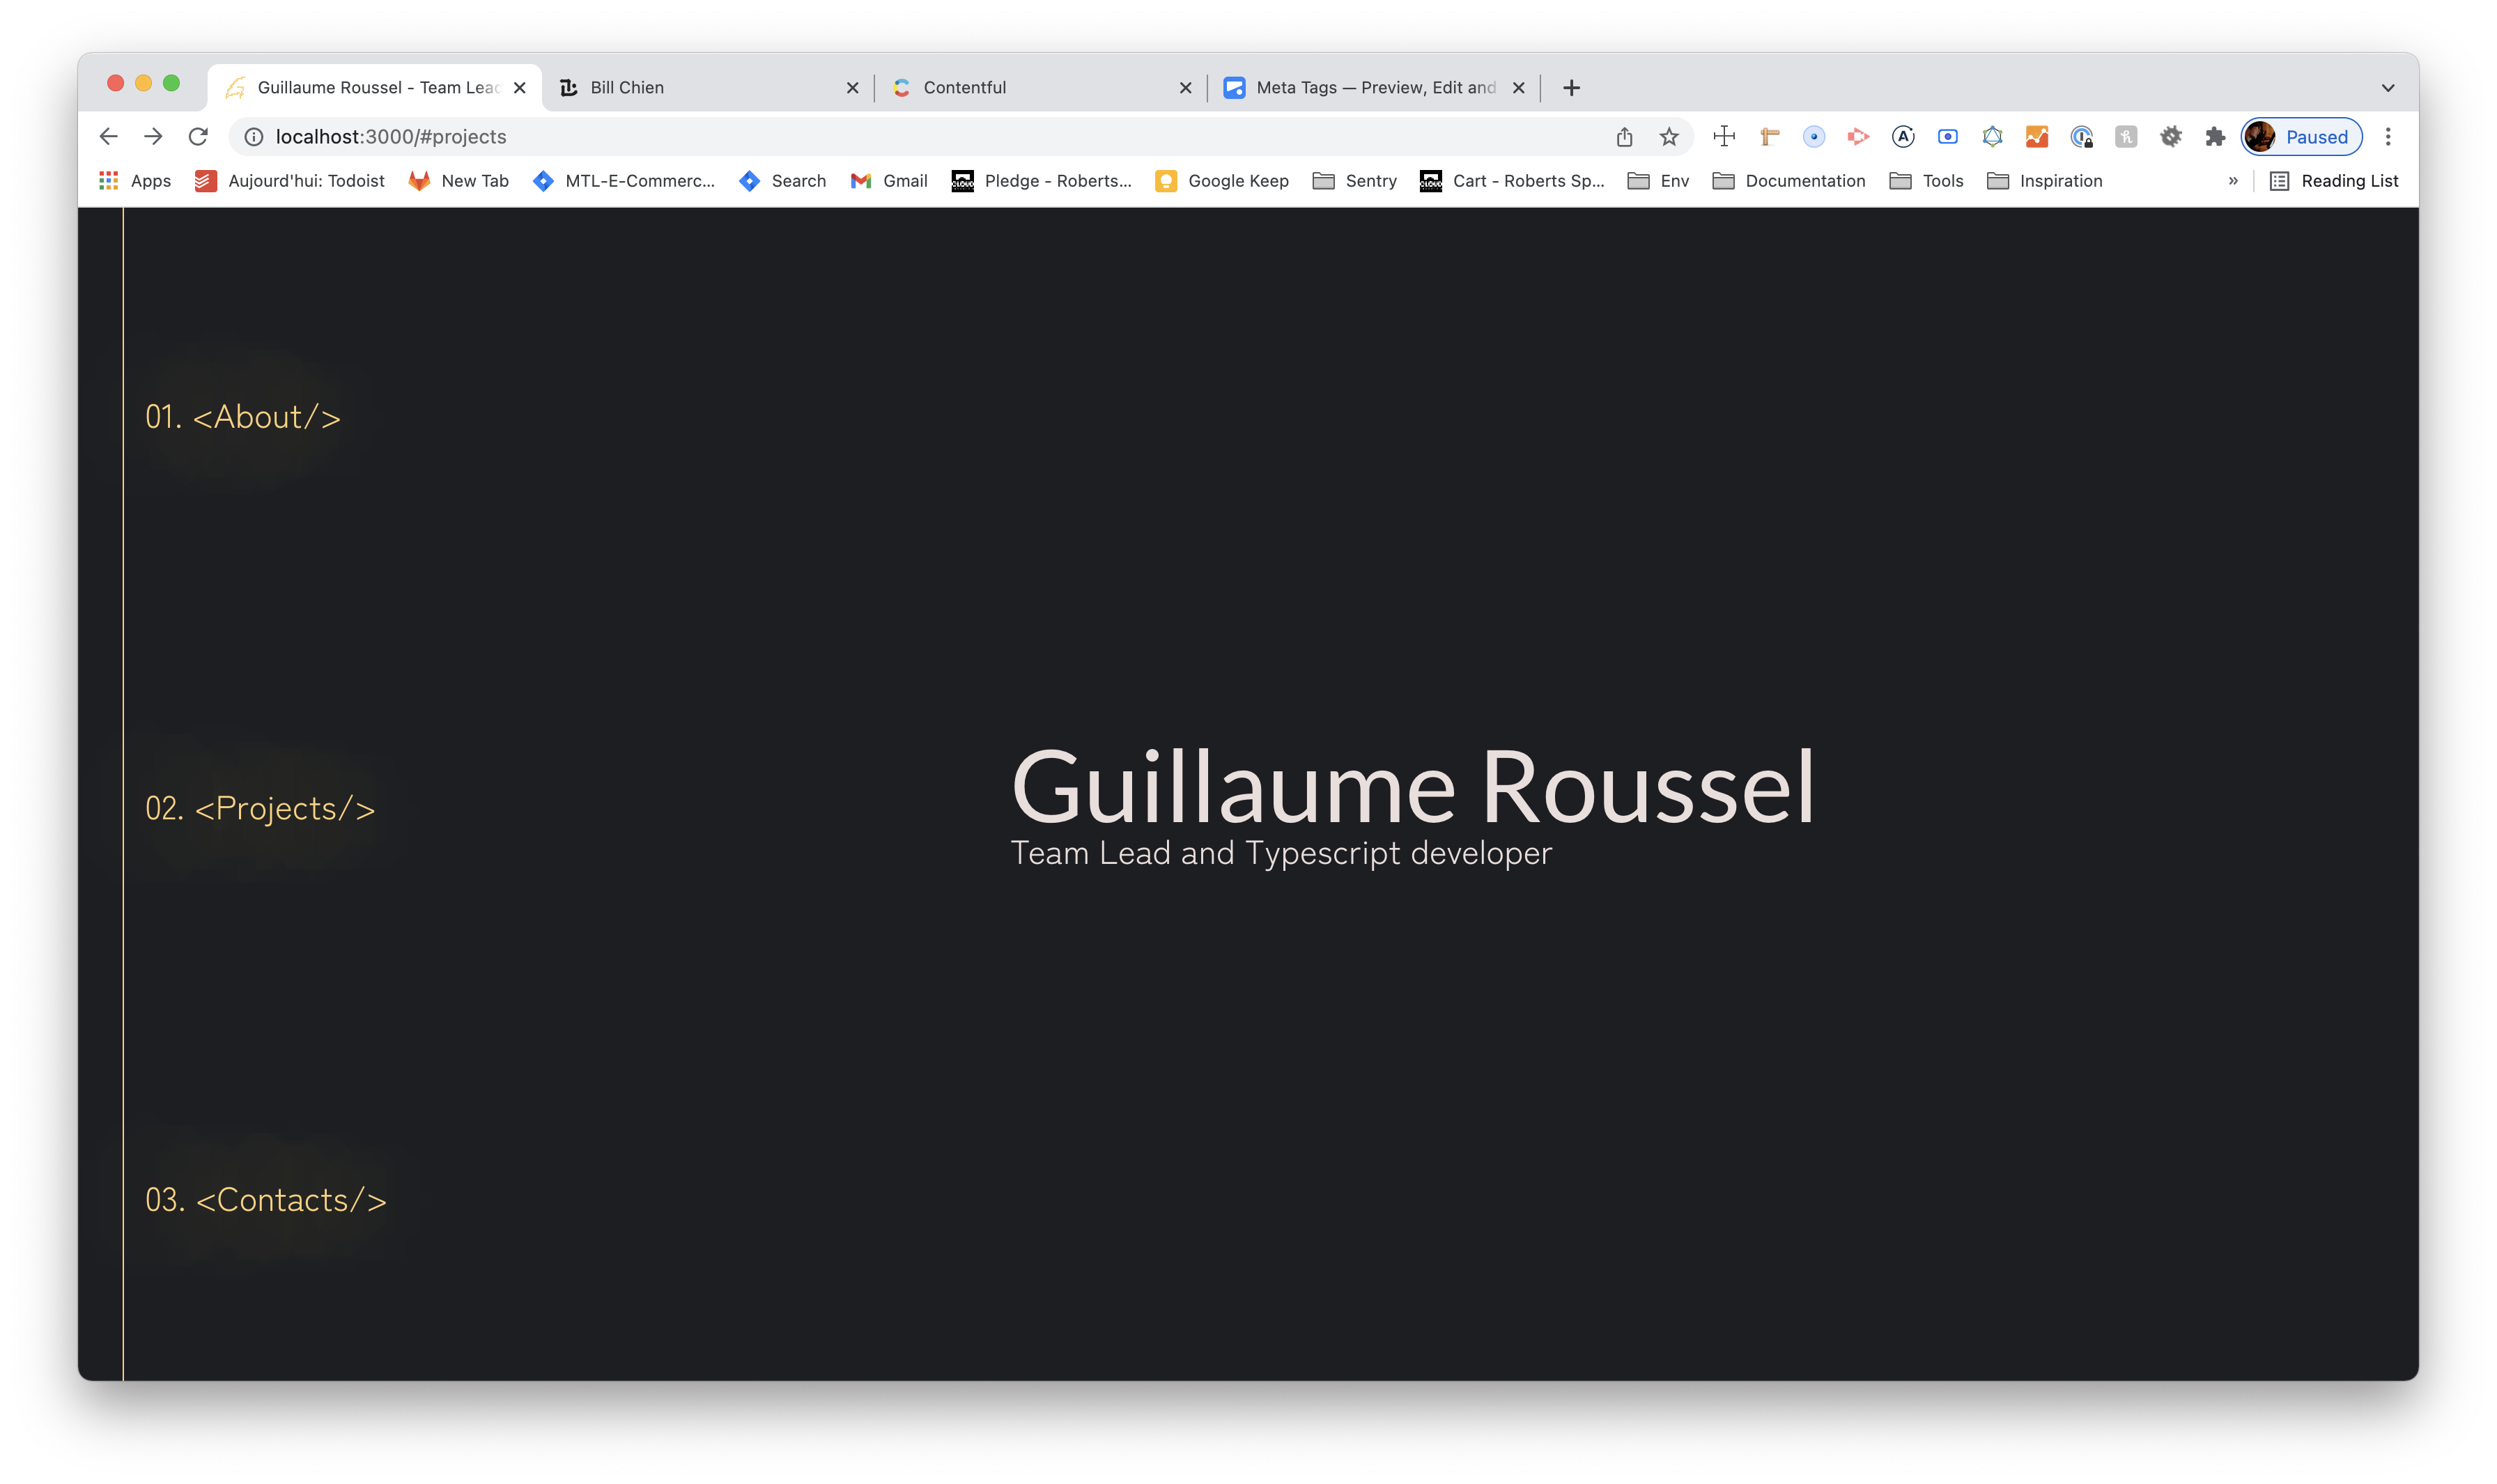Click inside the address bar

point(700,136)
